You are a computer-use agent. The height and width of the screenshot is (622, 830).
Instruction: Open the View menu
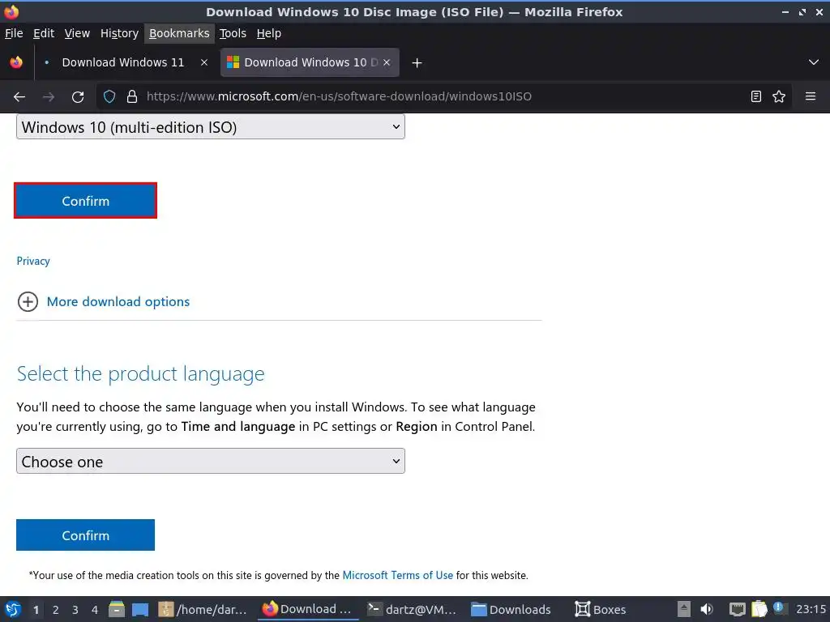pos(77,33)
